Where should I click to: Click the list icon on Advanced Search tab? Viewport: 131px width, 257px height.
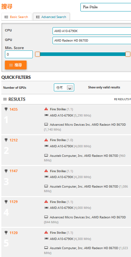click(38, 17)
